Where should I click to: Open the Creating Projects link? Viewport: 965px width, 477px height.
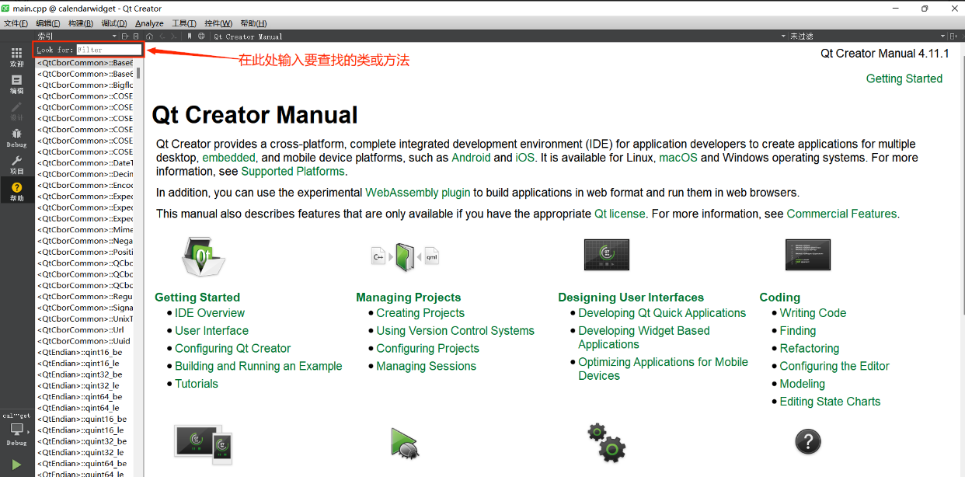(420, 313)
